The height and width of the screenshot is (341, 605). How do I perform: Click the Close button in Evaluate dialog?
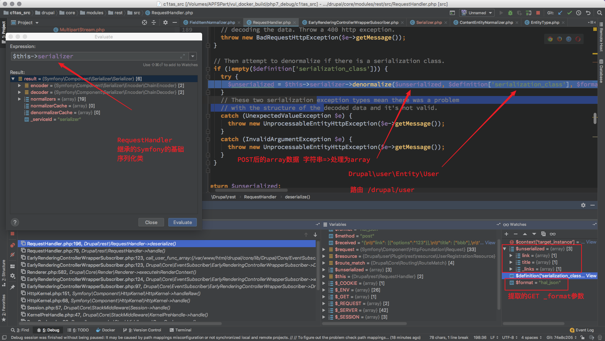point(151,222)
